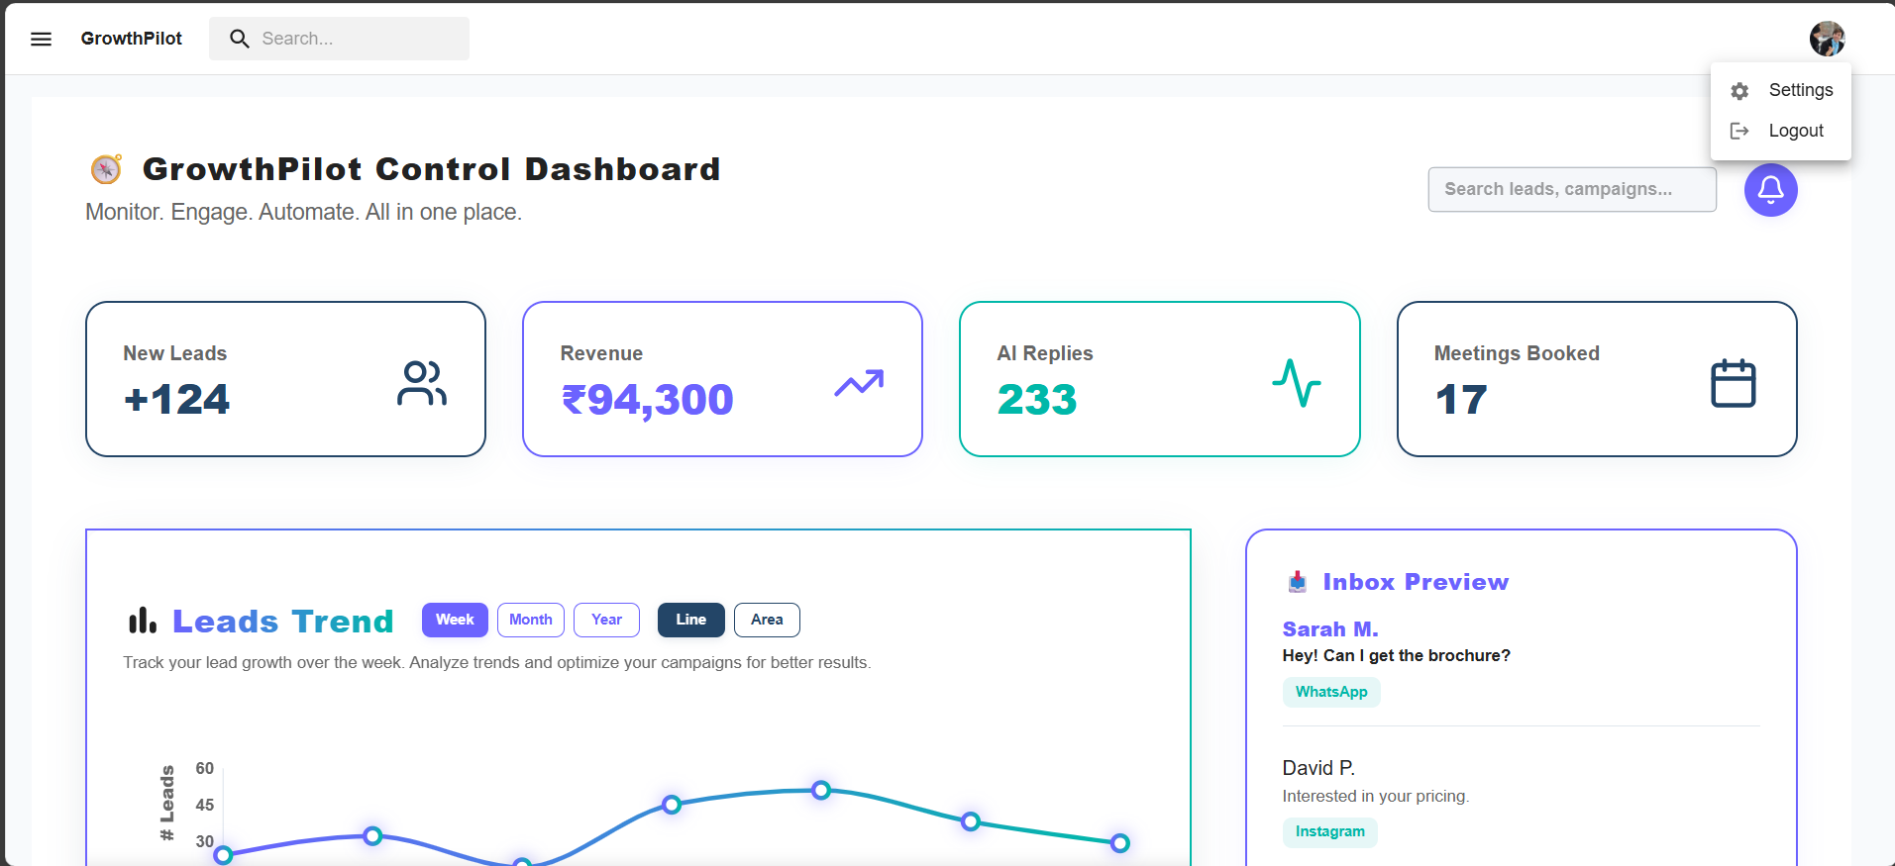Viewport: 1895px width, 866px height.
Task: Click the "Hey! Can I get the brochure?" message
Action: click(x=1396, y=655)
